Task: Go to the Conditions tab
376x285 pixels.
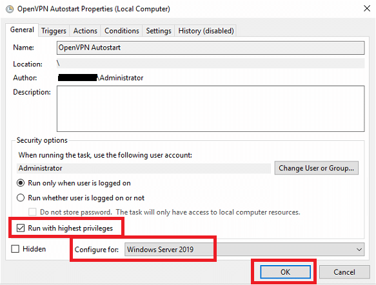Action: coord(122,31)
